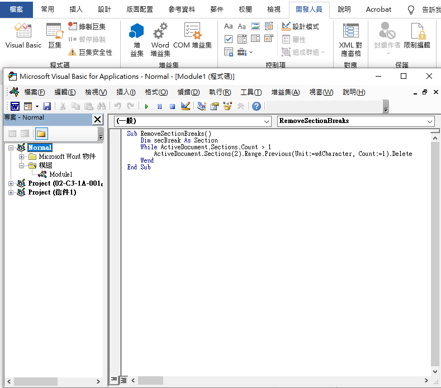Insert a building block gallery control
The height and width of the screenshot is (388, 441).
[x=269, y=26]
